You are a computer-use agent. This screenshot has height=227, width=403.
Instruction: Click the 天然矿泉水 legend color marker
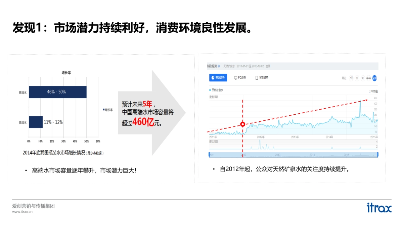210,90
